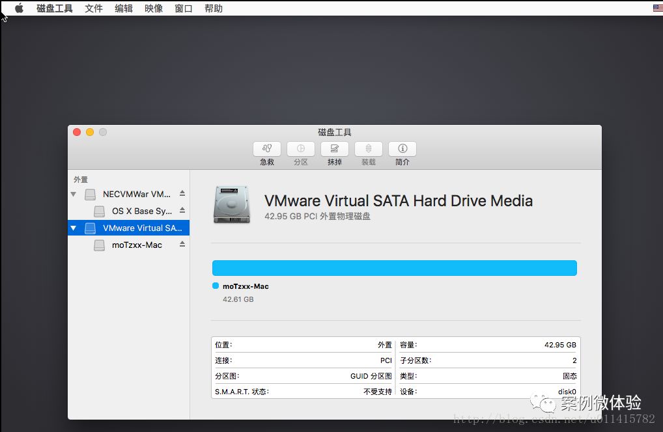Image resolution: width=663 pixels, height=432 pixels.
Task: Click the 连接 row value PCI
Action: point(386,360)
